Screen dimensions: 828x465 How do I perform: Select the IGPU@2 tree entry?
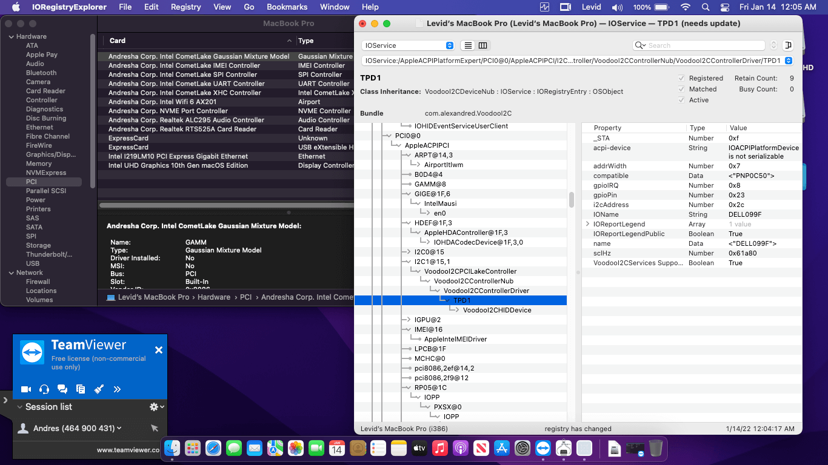(427, 320)
